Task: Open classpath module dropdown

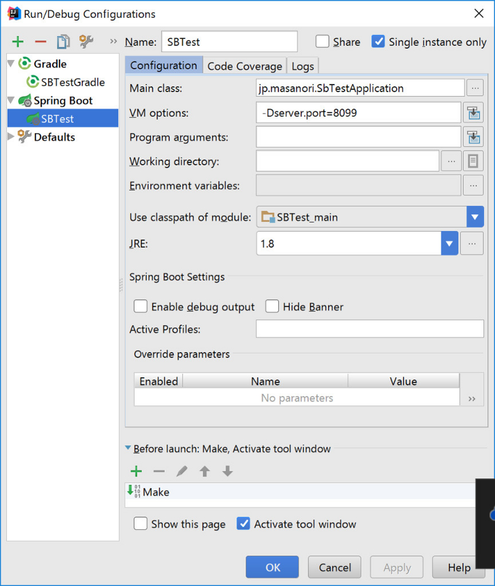Action: point(475,217)
